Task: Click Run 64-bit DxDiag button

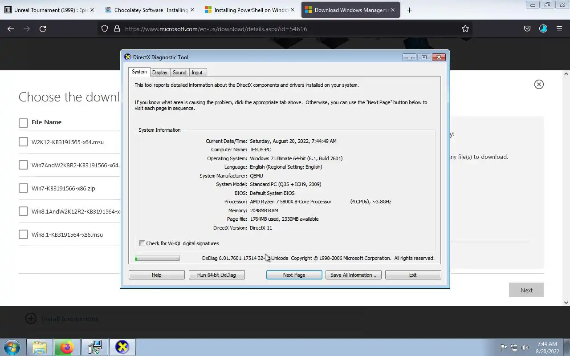Action: [216, 275]
